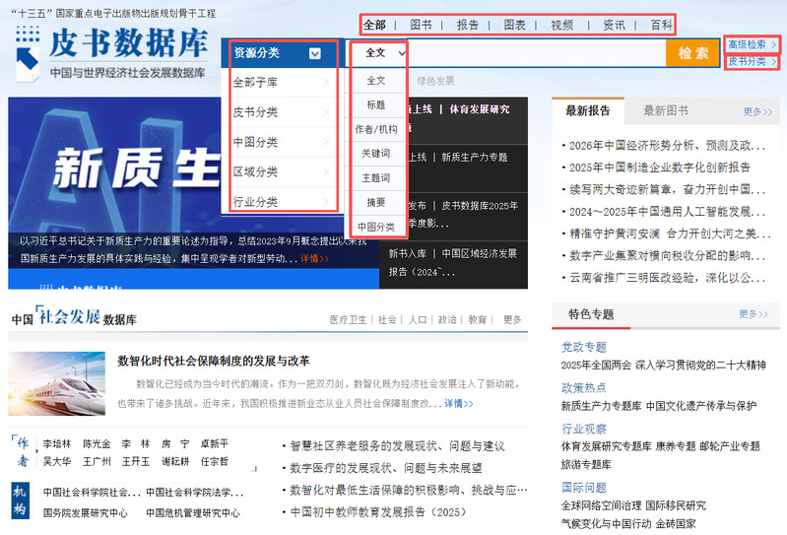Switch to the 图书 search tab
Image resolution: width=787 pixels, height=535 pixels.
click(x=421, y=25)
